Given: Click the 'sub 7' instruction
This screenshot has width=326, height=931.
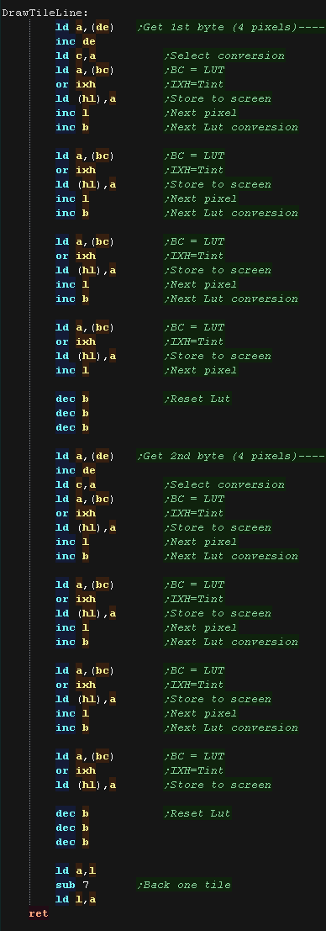Looking at the screenshot, I should tap(72, 885).
